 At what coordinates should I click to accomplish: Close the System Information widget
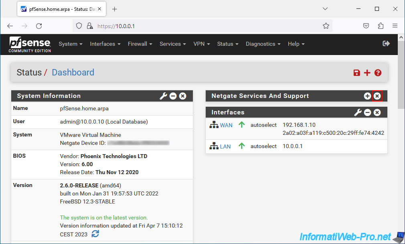[x=182, y=96]
